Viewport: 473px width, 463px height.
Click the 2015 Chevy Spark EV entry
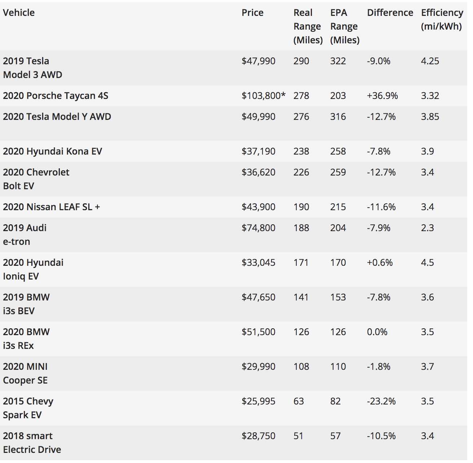tap(28, 408)
